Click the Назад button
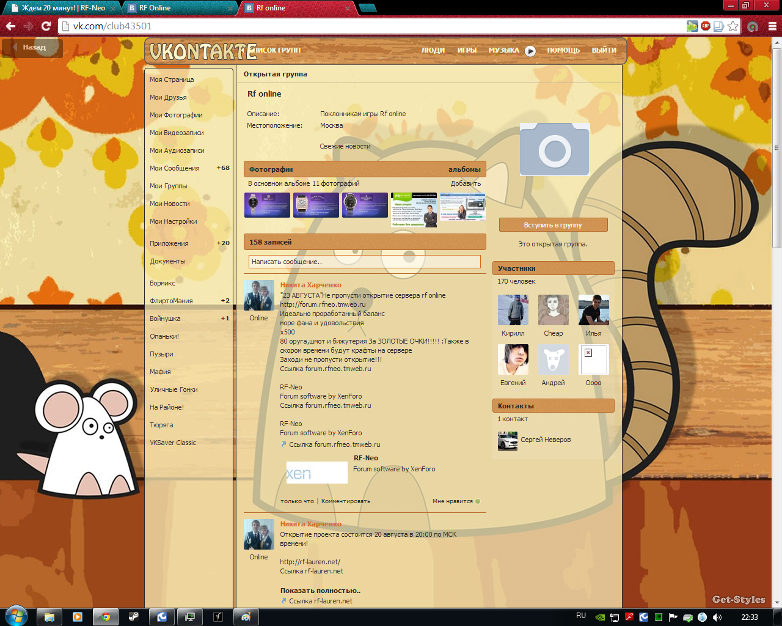Screen dimensions: 782x626 32,48
